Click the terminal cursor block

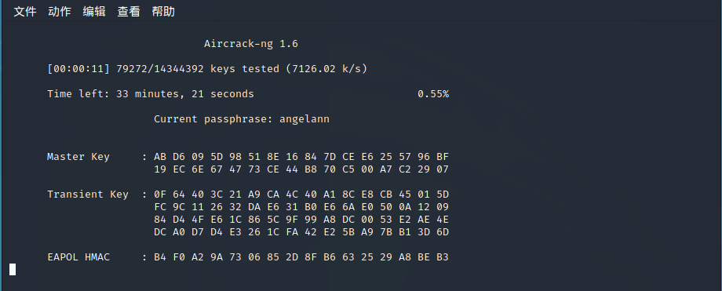click(13, 269)
